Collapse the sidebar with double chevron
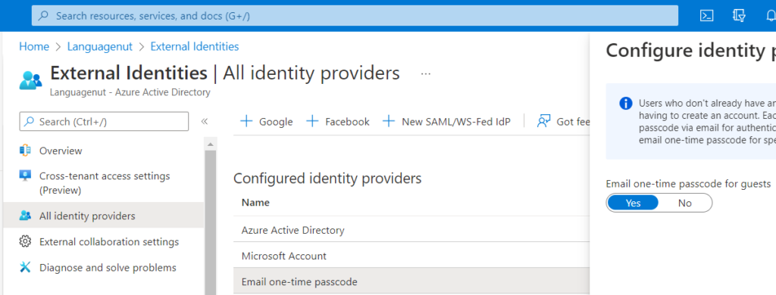Screen dimensions: 776x295 pyautogui.click(x=204, y=122)
